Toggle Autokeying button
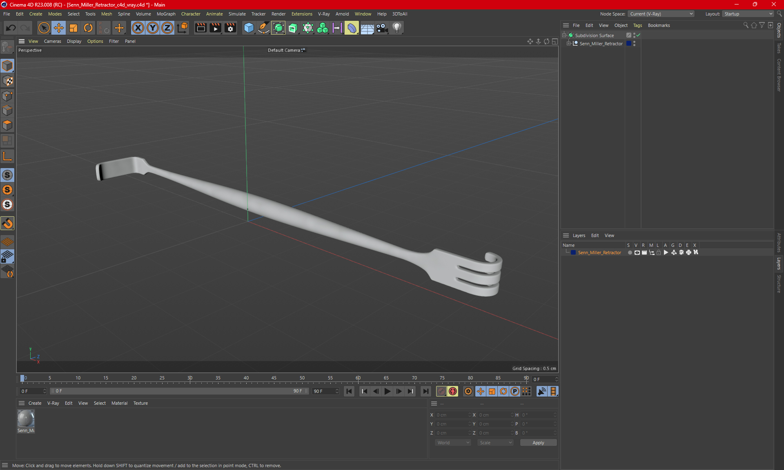This screenshot has height=470, width=784. coord(453,391)
